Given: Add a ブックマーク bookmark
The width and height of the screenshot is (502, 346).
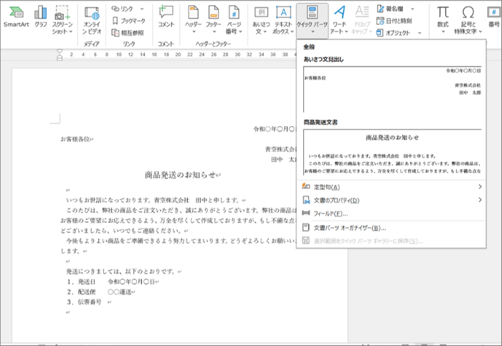Looking at the screenshot, I should tap(128, 21).
